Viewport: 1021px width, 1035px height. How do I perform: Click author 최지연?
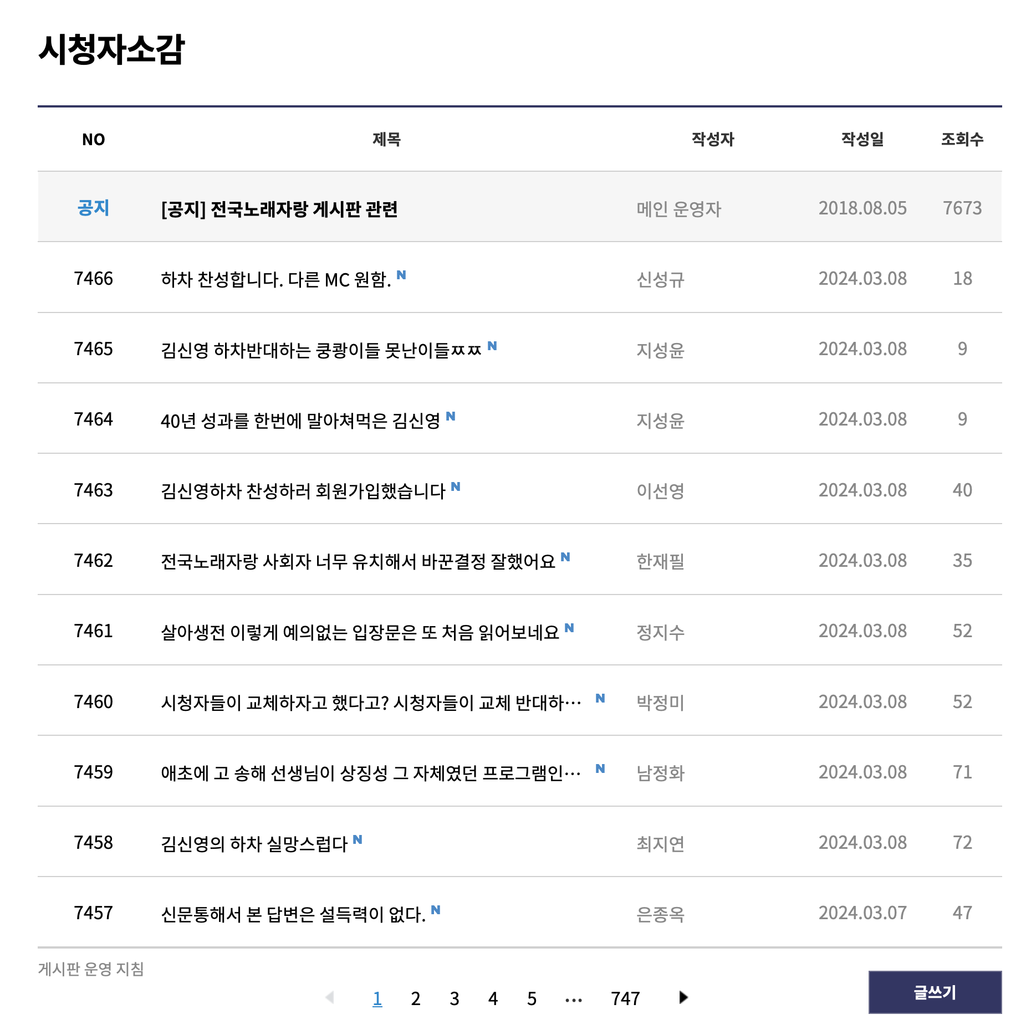coord(661,843)
